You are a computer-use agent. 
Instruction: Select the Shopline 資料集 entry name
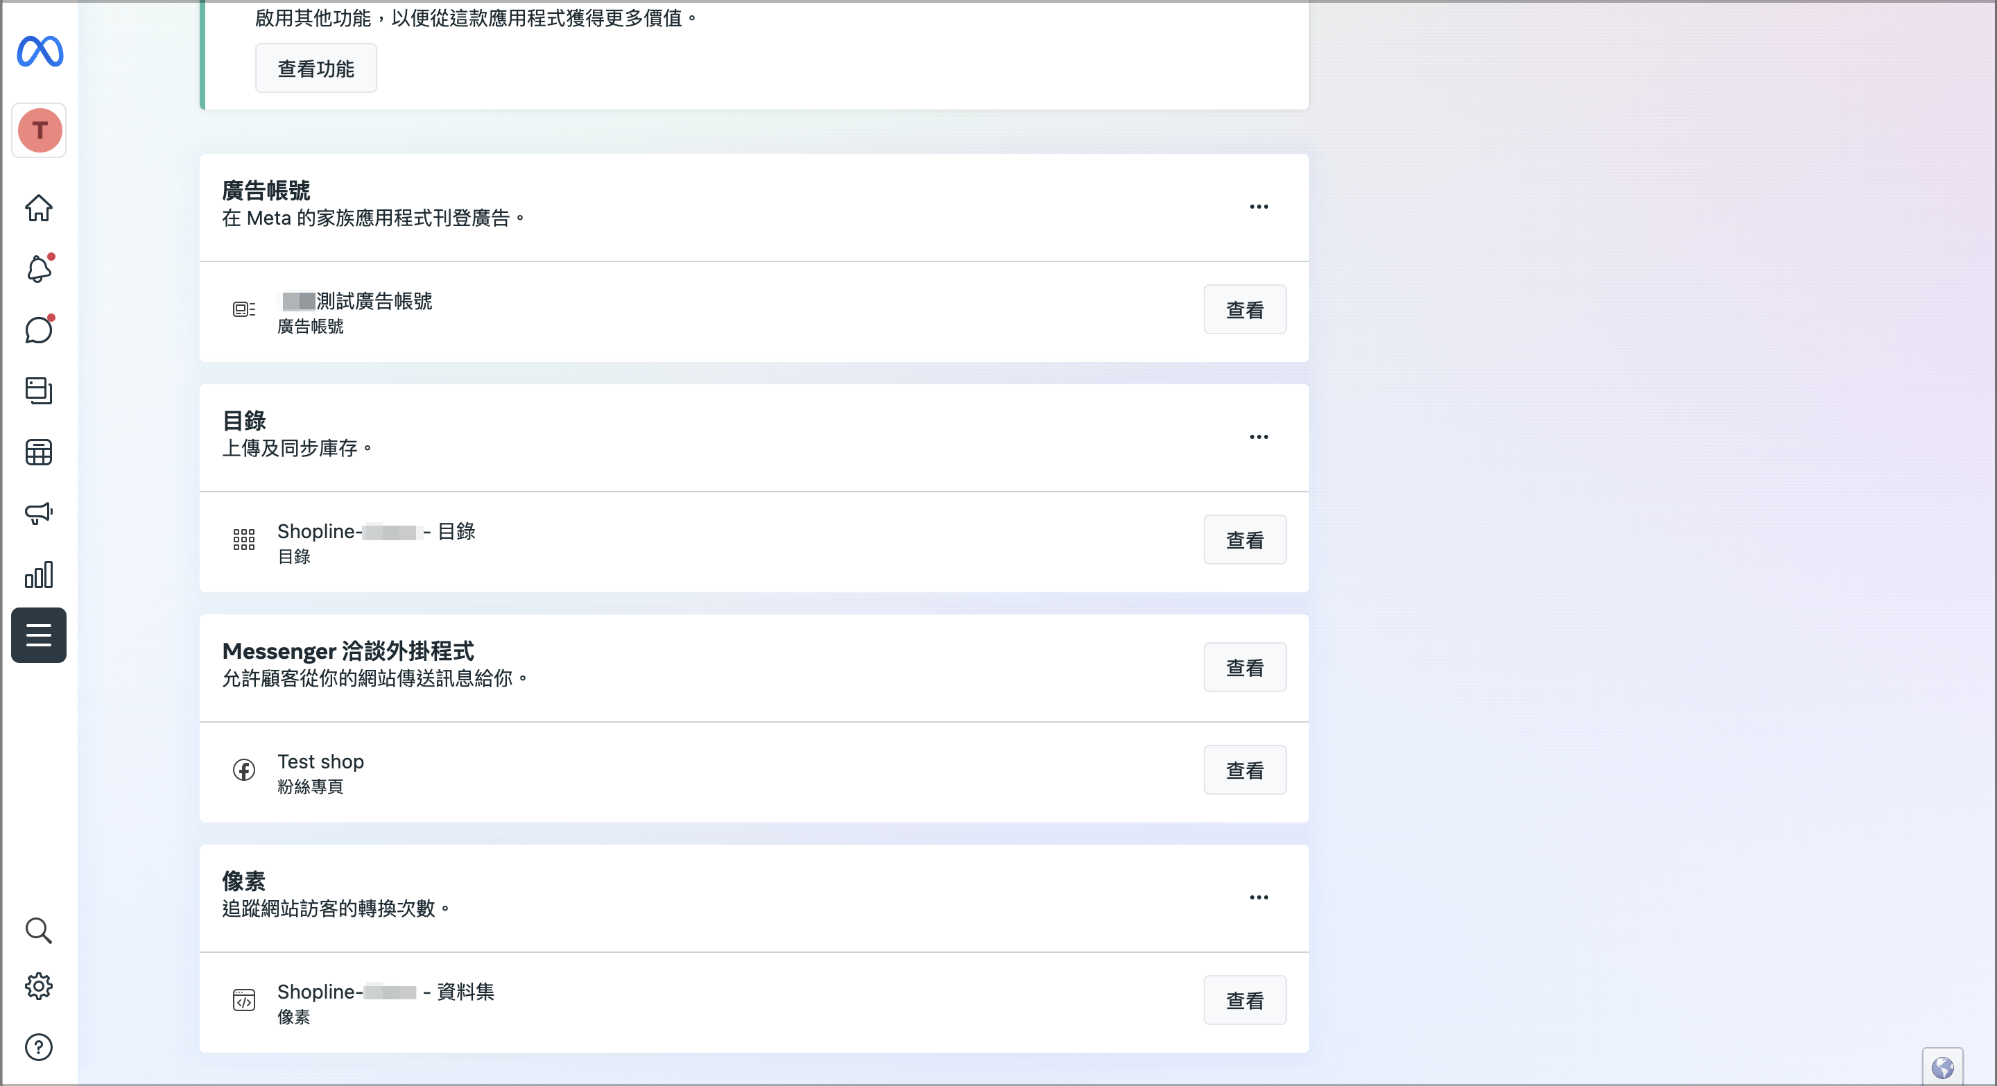click(386, 992)
